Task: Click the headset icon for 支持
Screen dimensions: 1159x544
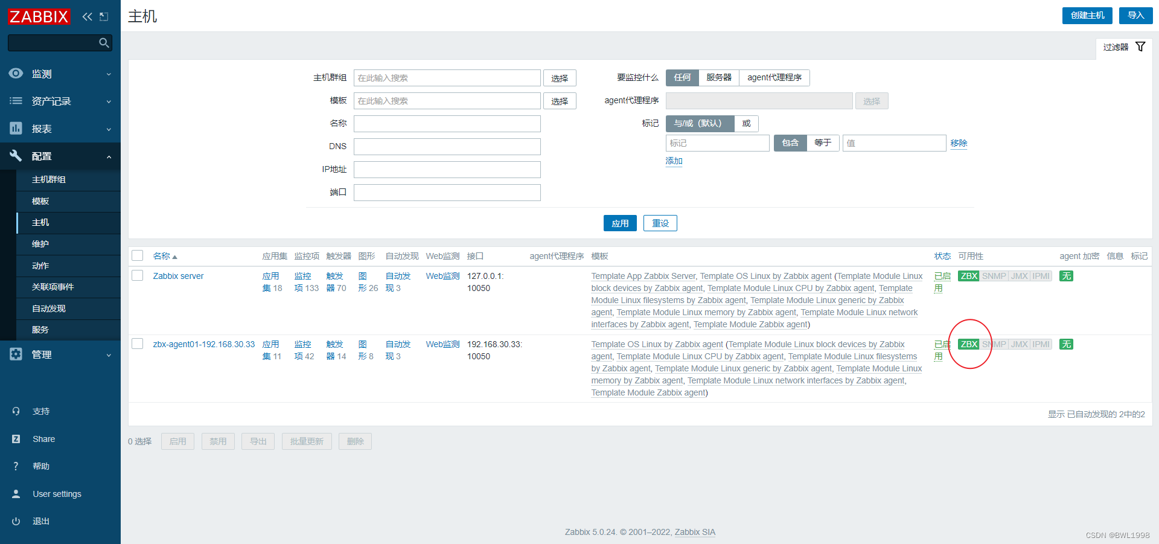Action: click(16, 411)
